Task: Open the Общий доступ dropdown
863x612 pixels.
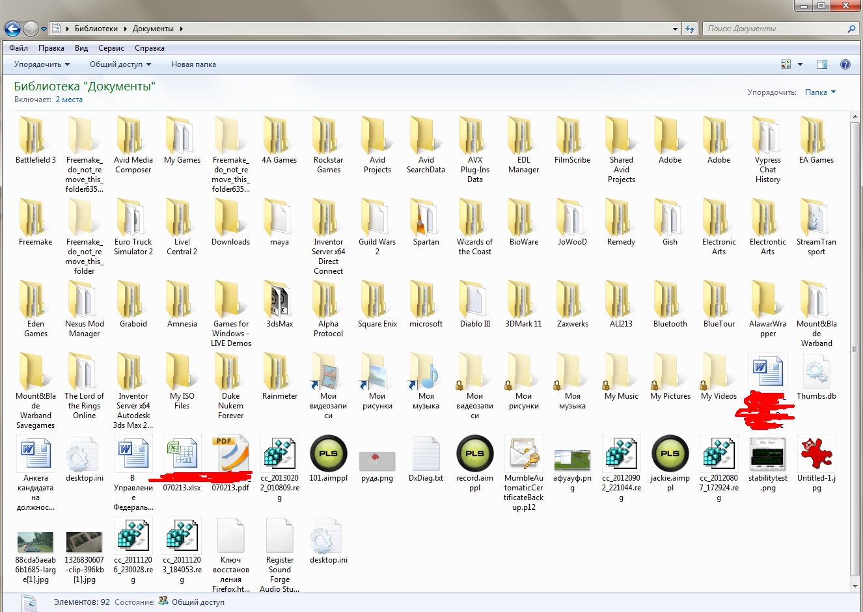Action: pos(120,64)
